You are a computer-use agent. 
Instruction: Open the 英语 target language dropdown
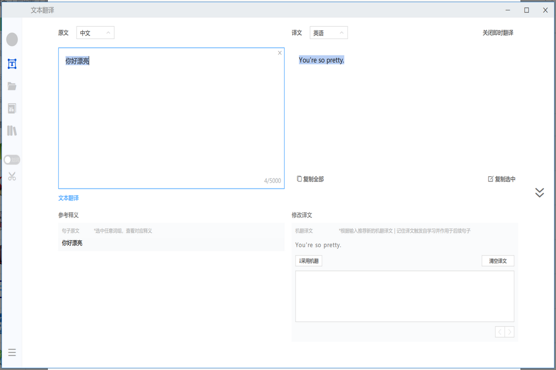point(328,32)
